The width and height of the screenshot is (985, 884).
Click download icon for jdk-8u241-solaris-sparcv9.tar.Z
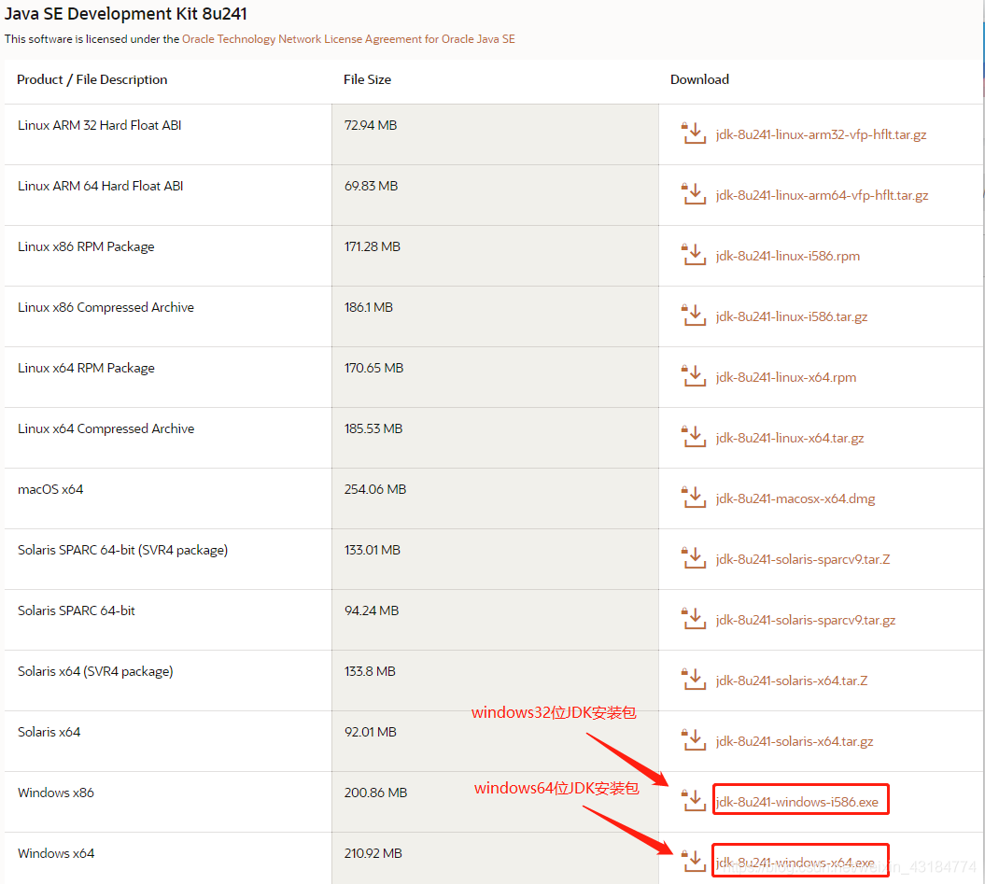click(x=694, y=558)
